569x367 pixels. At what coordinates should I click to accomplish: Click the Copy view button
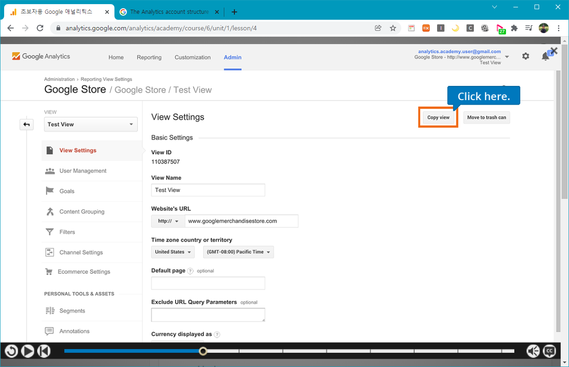pyautogui.click(x=438, y=118)
